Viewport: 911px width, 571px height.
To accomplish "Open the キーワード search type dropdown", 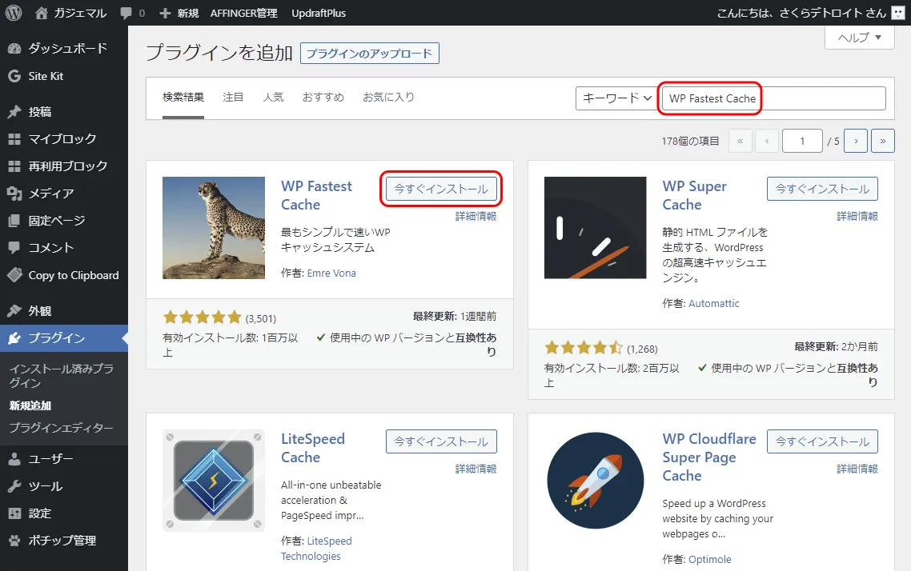I will point(616,98).
